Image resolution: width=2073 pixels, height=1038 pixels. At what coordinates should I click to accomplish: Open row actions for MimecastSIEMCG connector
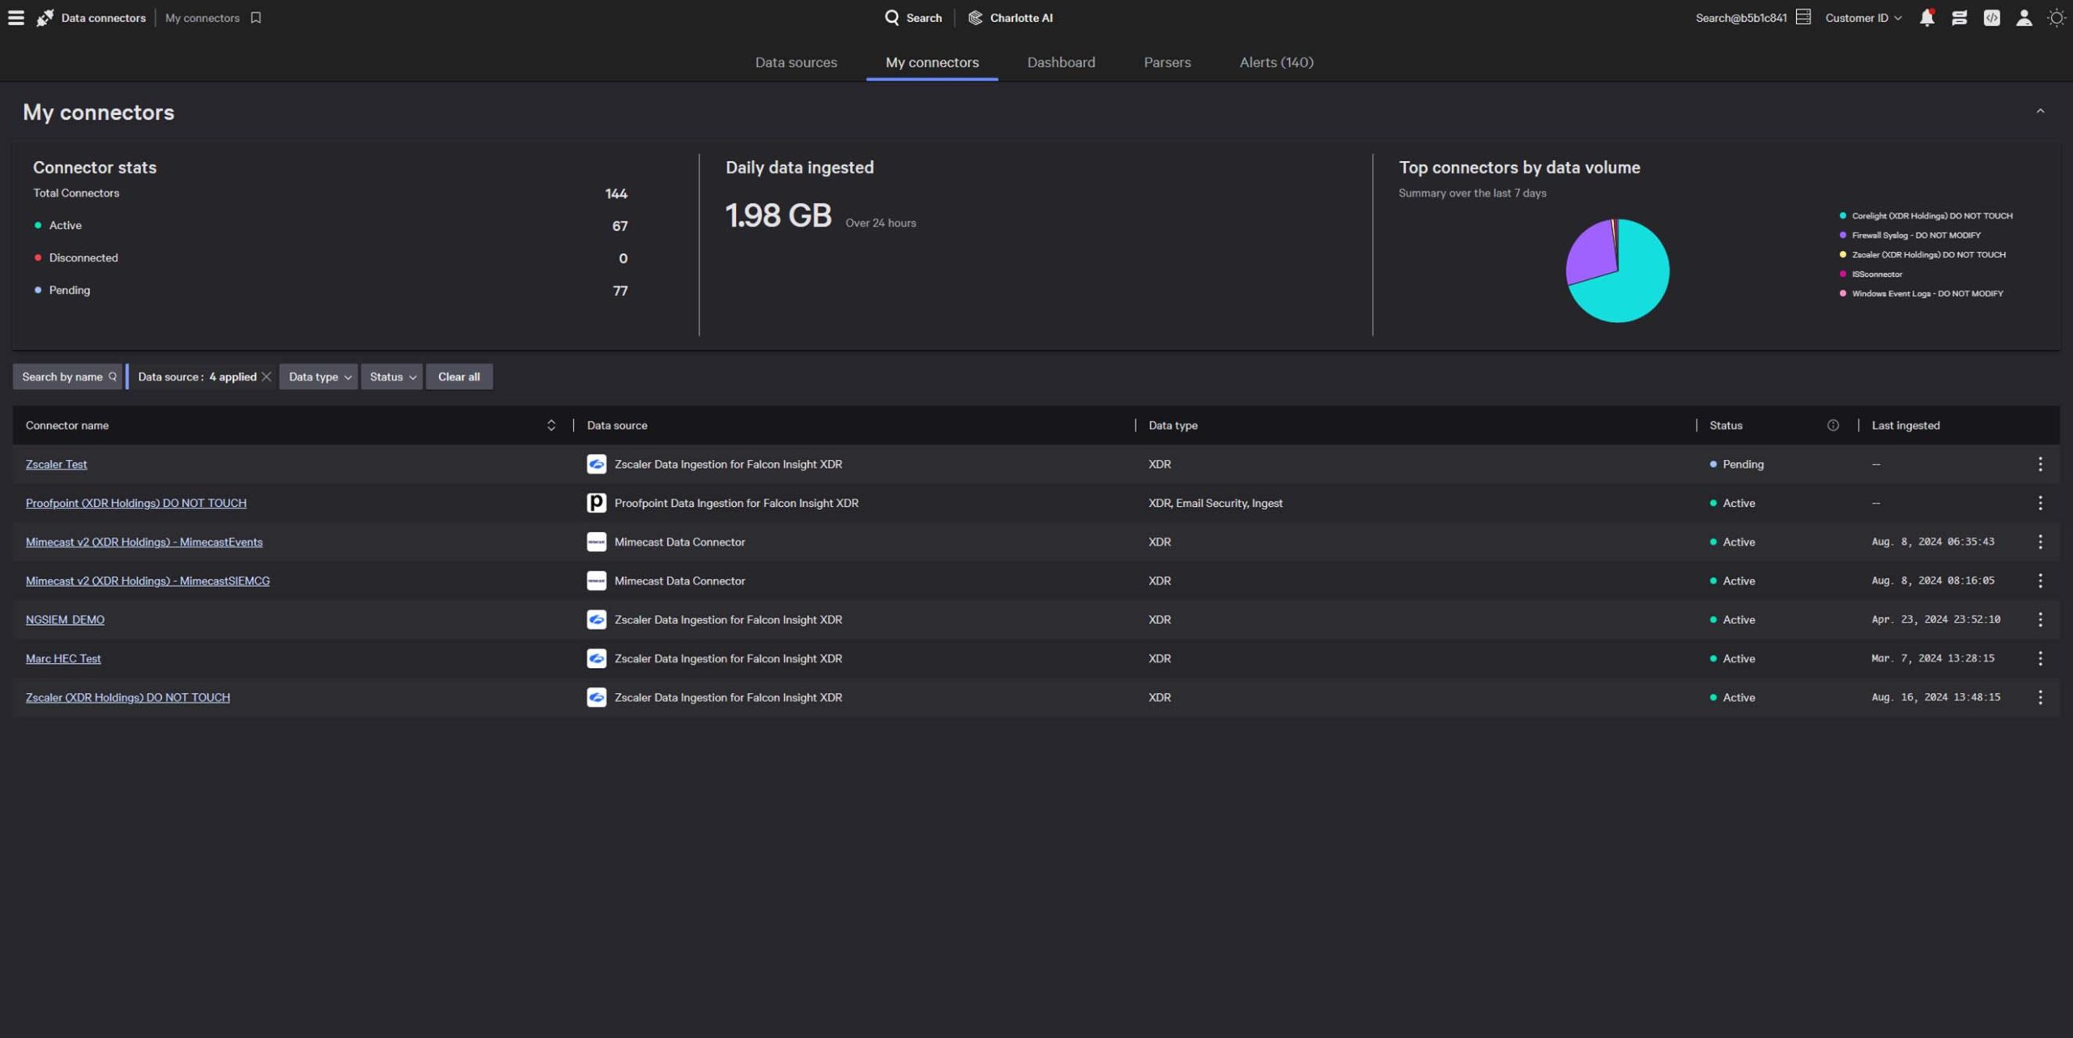pos(2041,581)
